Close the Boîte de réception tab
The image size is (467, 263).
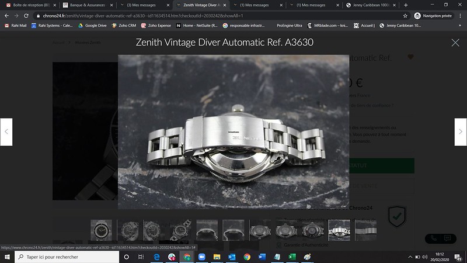click(x=54, y=5)
